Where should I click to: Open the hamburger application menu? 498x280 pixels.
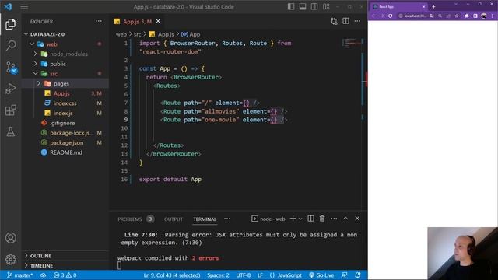click(x=24, y=7)
